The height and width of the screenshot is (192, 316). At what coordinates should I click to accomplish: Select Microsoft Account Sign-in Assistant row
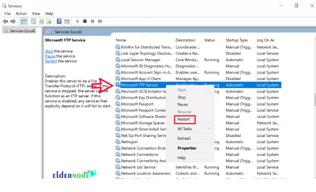tap(198, 72)
